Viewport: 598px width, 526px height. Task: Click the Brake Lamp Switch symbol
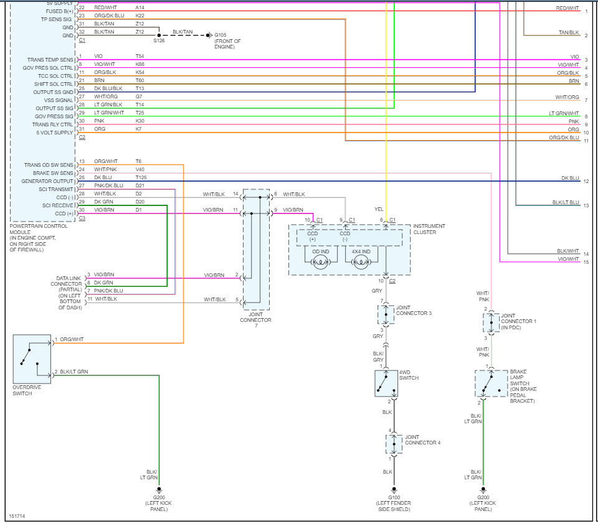pyautogui.click(x=491, y=383)
